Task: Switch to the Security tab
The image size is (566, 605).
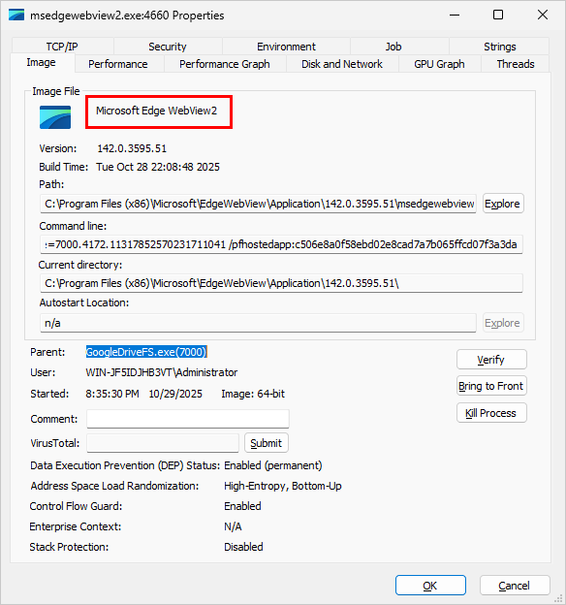Action: pyautogui.click(x=168, y=47)
